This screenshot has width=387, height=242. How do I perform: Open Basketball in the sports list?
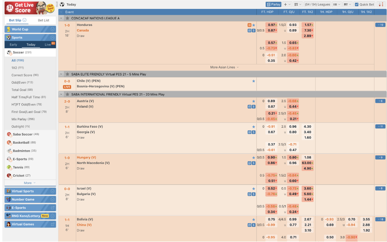[x=21, y=142]
